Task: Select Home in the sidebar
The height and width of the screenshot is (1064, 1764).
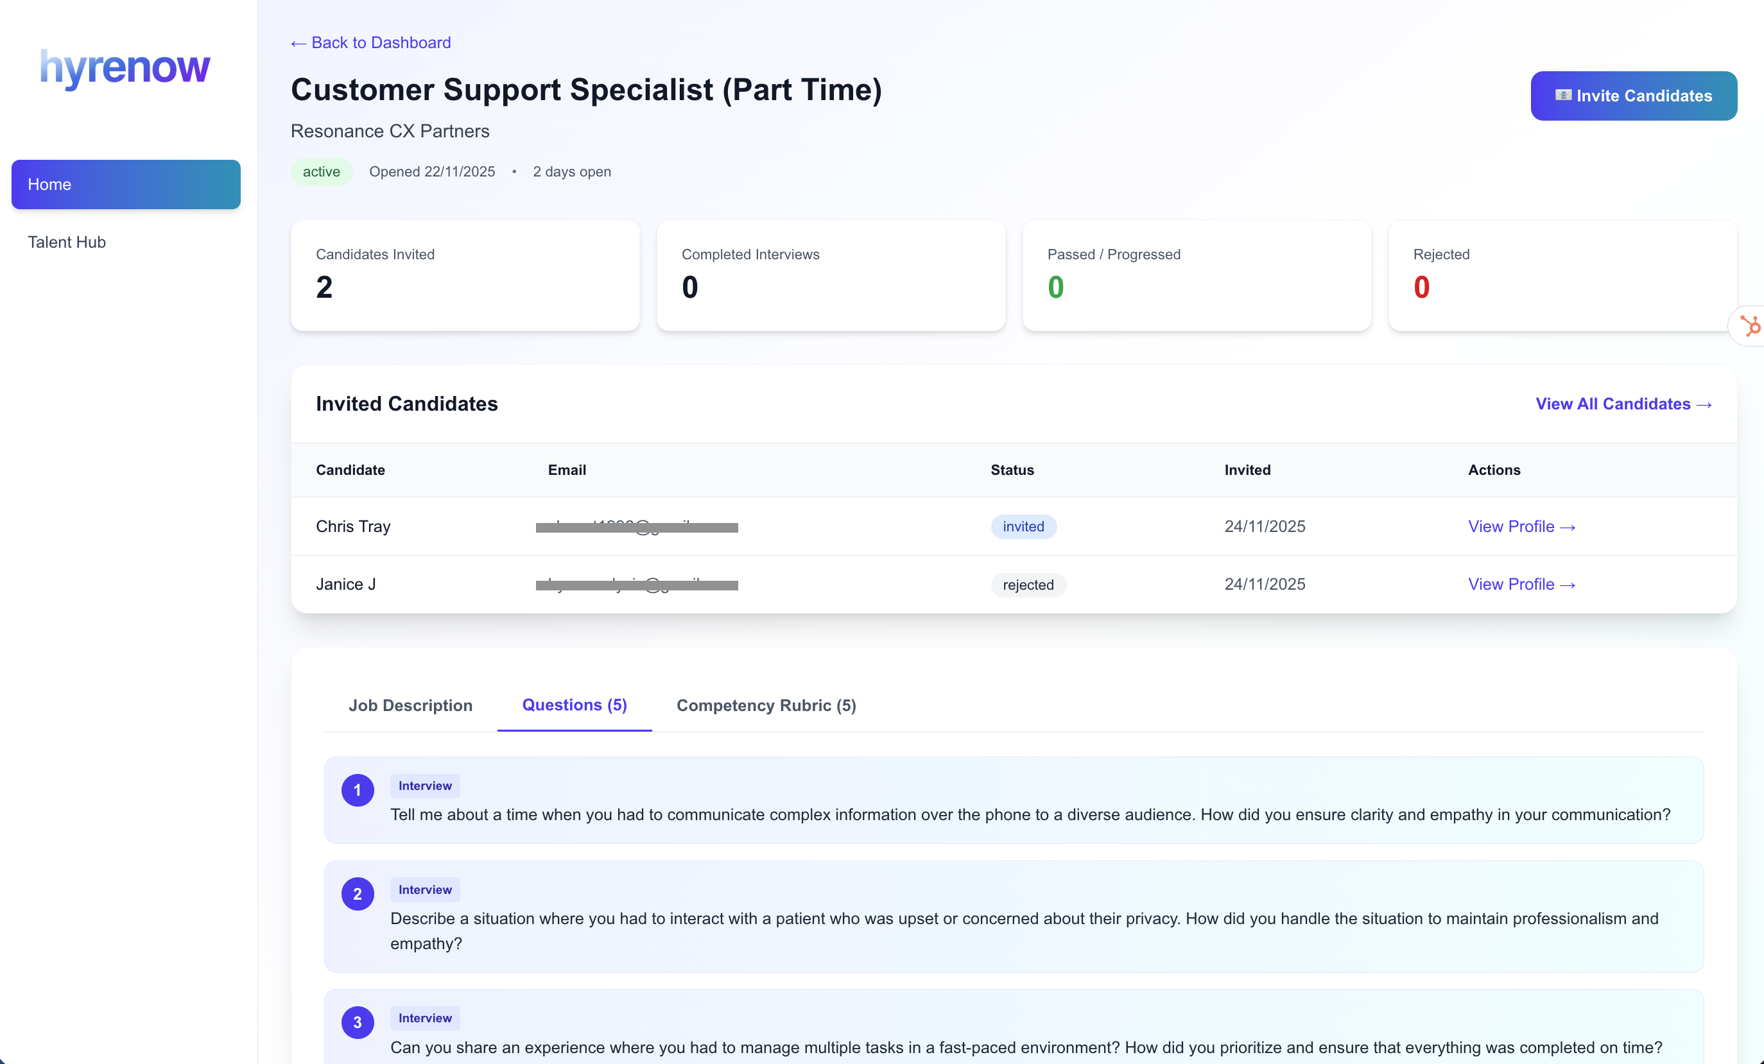Action: pyautogui.click(x=125, y=184)
